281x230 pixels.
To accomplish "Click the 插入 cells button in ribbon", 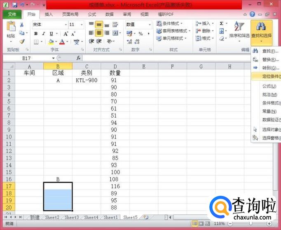I will (x=205, y=24).
